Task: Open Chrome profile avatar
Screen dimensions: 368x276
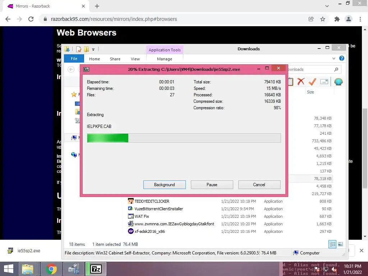Action: click(349, 19)
